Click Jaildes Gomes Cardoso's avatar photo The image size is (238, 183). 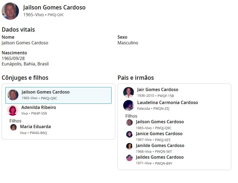coord(129,158)
